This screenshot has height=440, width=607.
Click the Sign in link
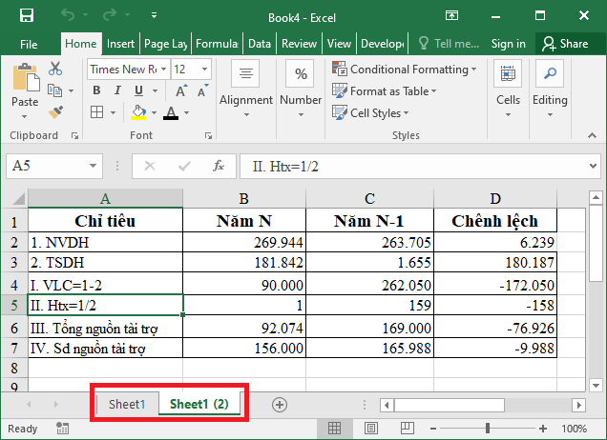(x=508, y=44)
